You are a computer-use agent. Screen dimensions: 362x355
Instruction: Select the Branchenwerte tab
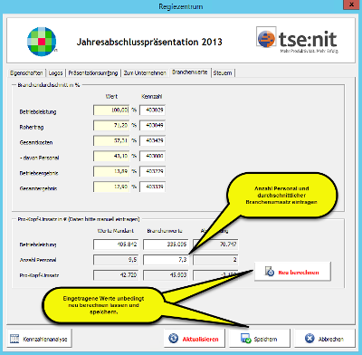[x=190, y=72]
